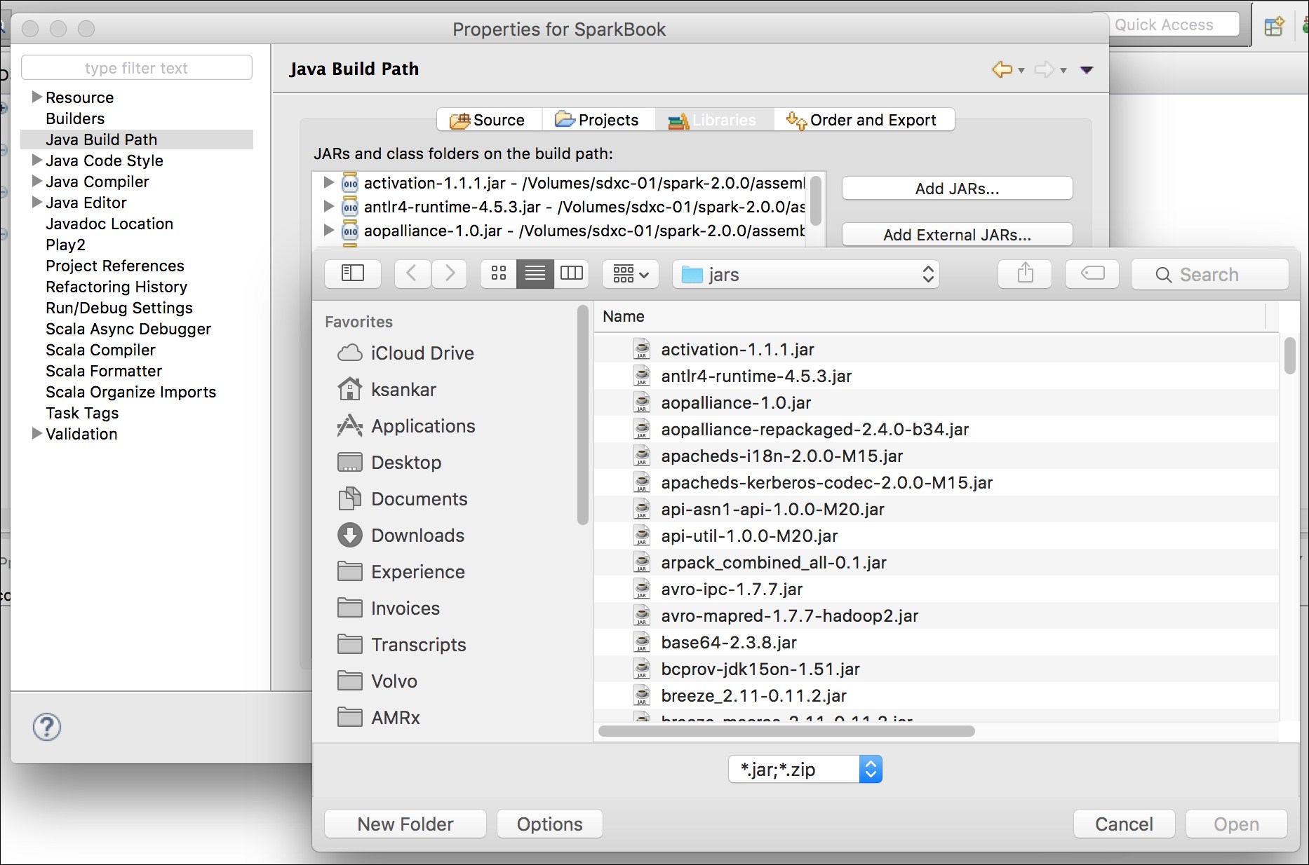Click the back arrow in properties header
The width and height of the screenshot is (1309, 865).
tap(1002, 69)
